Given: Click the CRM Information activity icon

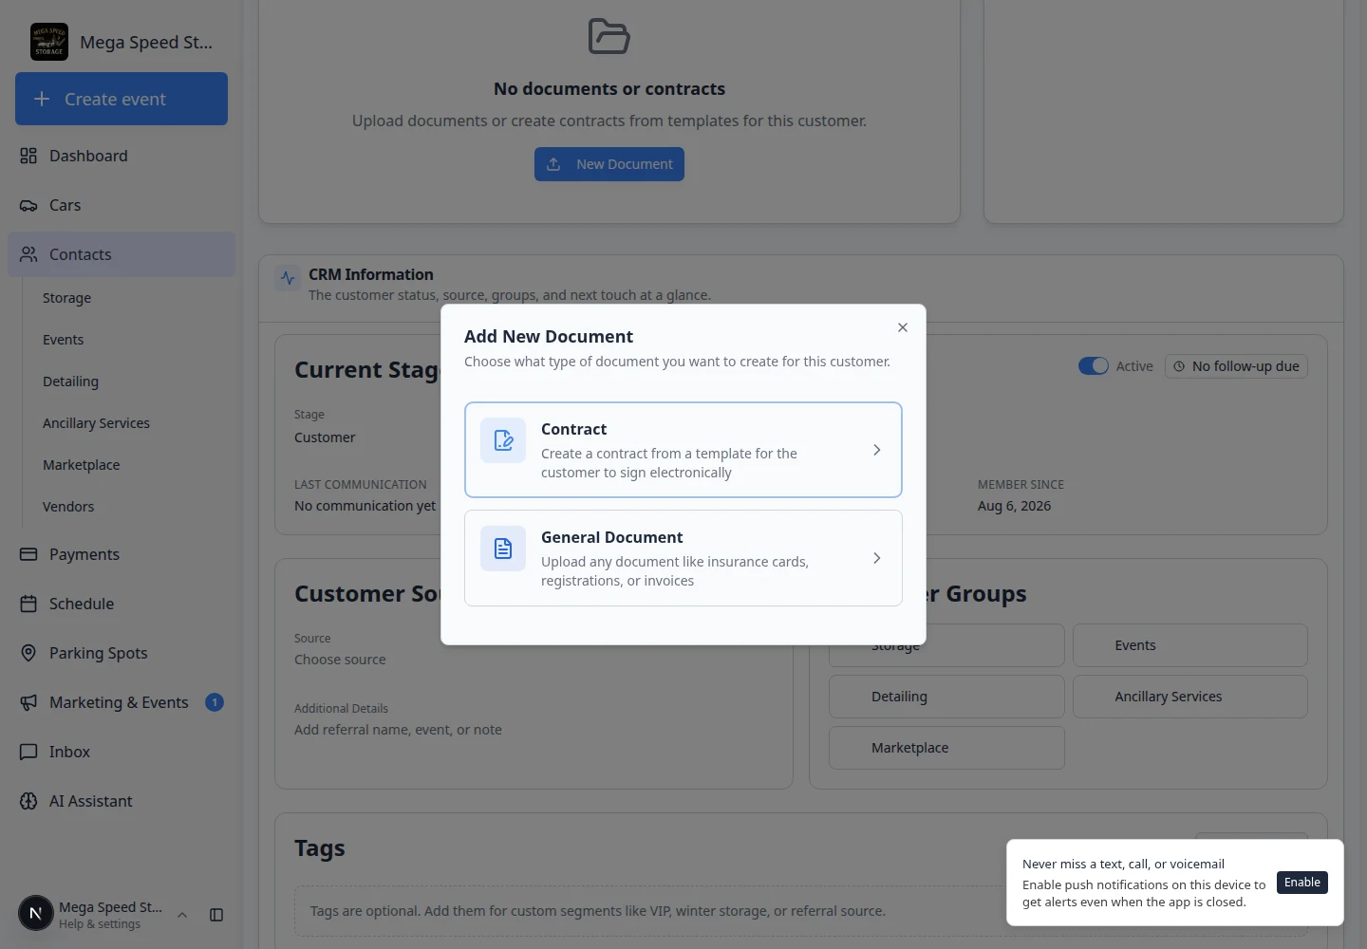Looking at the screenshot, I should pyautogui.click(x=288, y=279).
